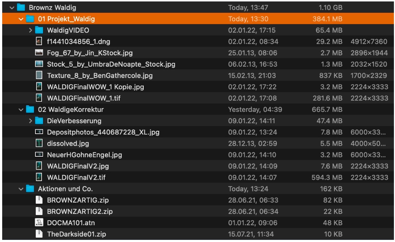Click the TheDarkside01.zip archive icon
The image size is (395, 242).
tap(39, 234)
